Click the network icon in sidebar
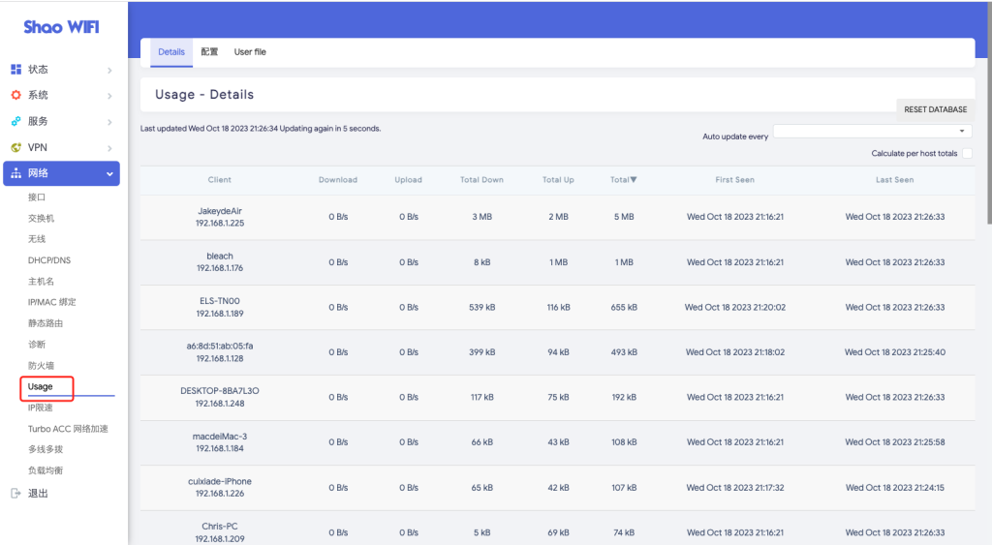 tap(15, 174)
